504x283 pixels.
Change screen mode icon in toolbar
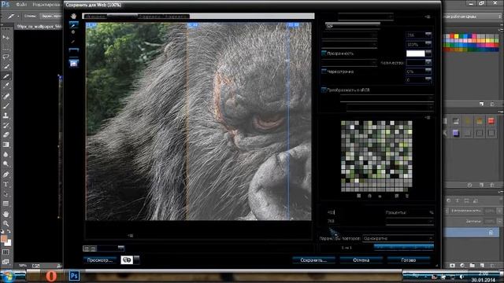pyautogui.click(x=6, y=262)
